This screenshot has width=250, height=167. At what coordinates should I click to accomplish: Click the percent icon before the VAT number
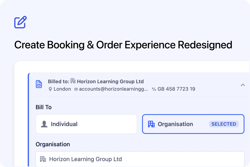pyautogui.click(x=154, y=89)
